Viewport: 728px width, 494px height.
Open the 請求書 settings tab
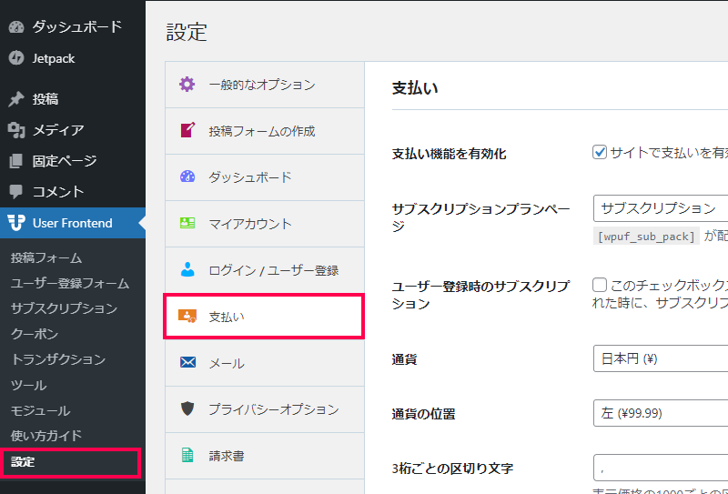coord(265,456)
